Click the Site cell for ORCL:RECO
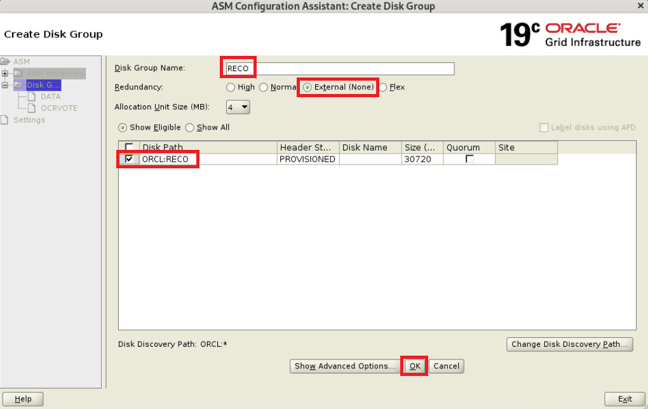Viewport: 648px width, 409px height. tap(526, 159)
